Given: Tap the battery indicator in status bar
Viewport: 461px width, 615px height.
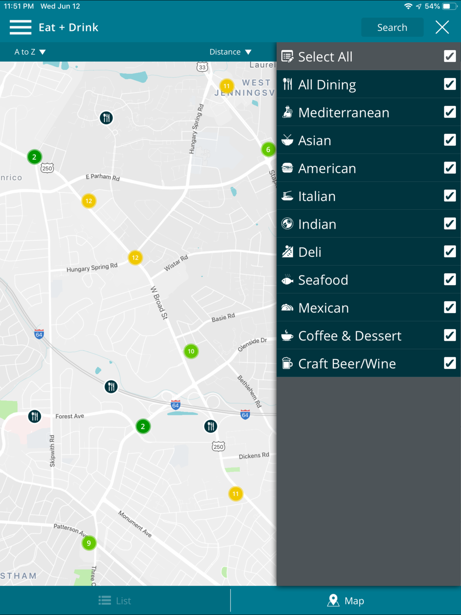Looking at the screenshot, I should (x=449, y=6).
